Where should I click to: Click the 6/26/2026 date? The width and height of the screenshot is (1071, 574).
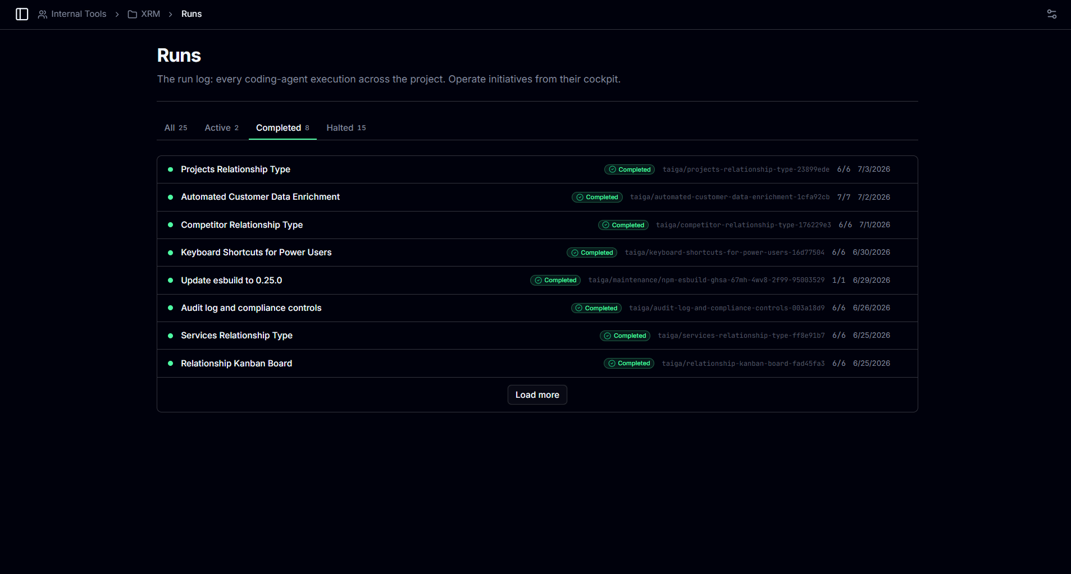872,308
